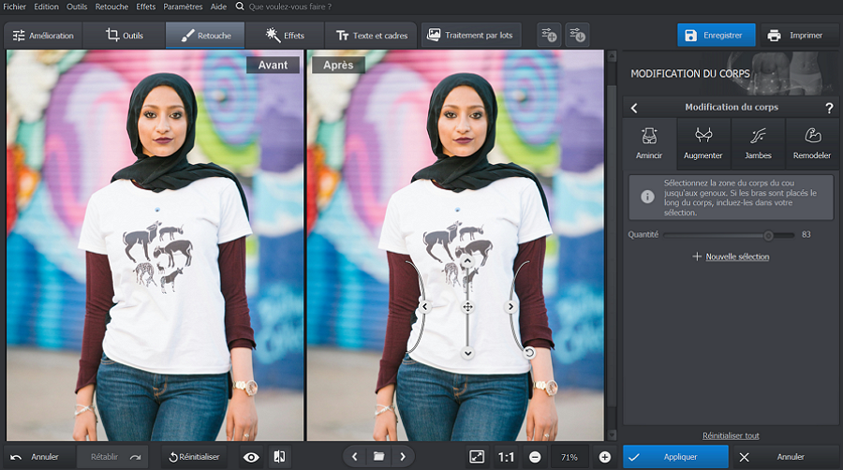
Task: Open the Retouche menu in menu bar
Action: coord(111,7)
